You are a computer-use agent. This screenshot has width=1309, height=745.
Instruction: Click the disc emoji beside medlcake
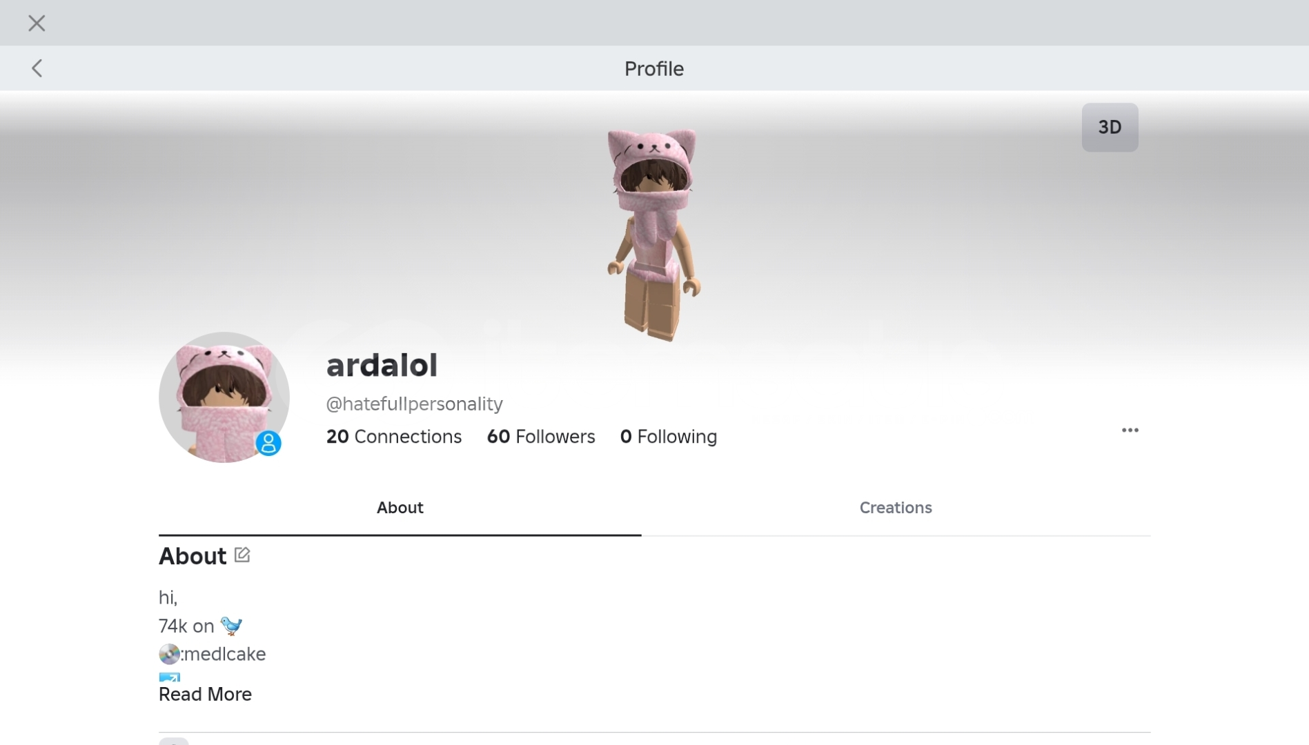tap(169, 654)
